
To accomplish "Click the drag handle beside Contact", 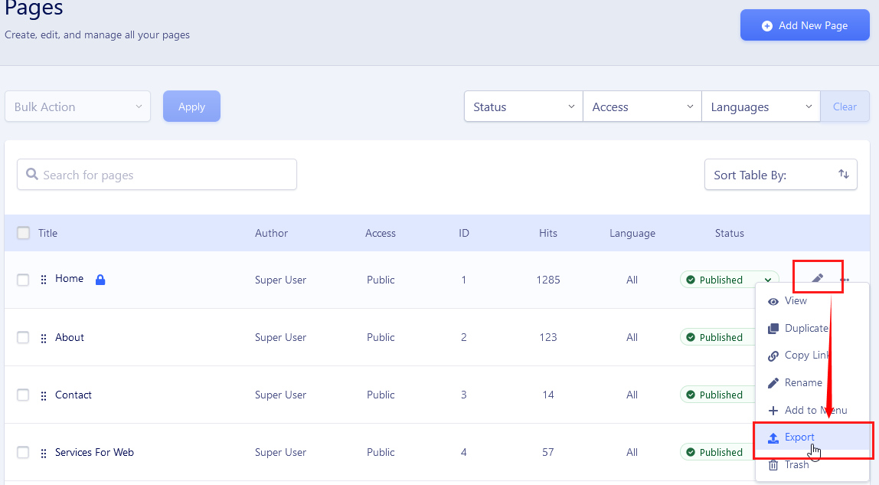I will (44, 395).
